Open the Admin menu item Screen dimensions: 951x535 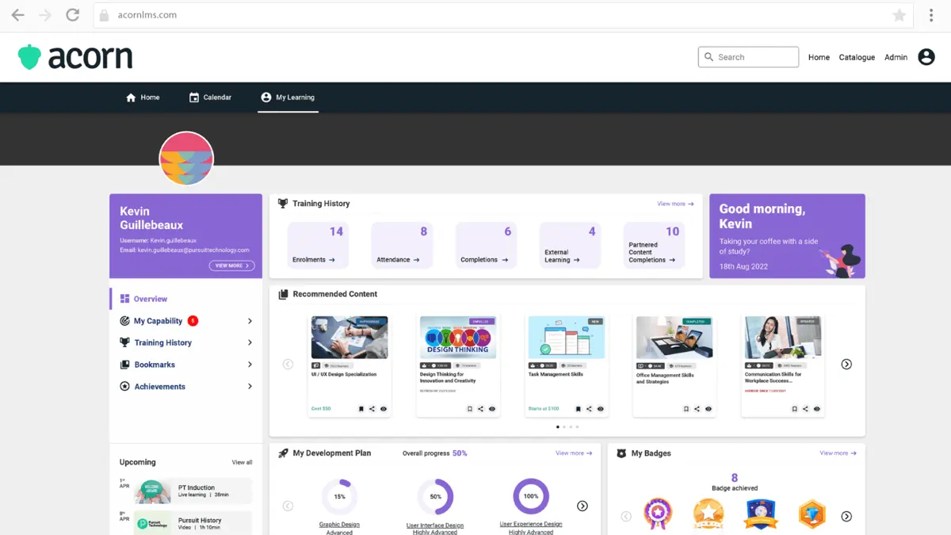(896, 57)
